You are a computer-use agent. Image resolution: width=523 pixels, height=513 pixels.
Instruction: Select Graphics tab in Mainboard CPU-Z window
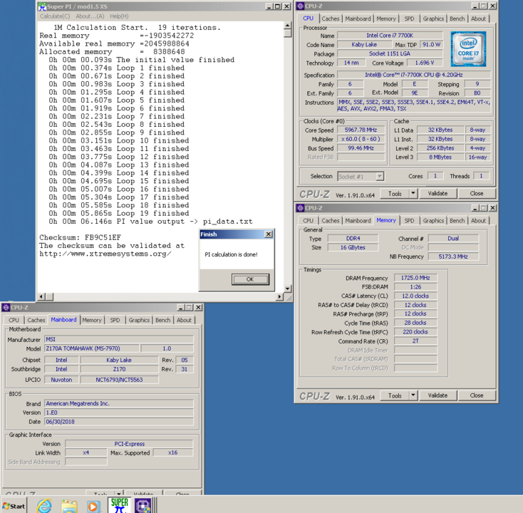(139, 320)
